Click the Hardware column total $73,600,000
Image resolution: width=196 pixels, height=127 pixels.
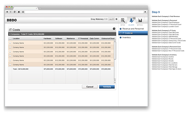point(48,69)
